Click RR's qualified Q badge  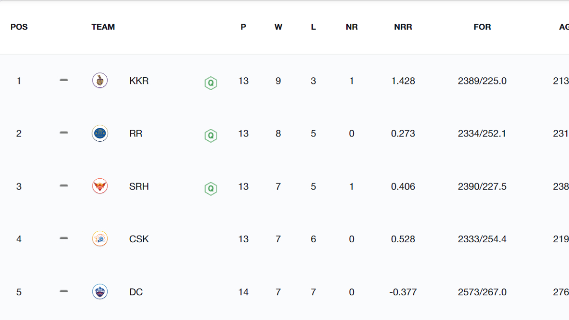pyautogui.click(x=211, y=136)
